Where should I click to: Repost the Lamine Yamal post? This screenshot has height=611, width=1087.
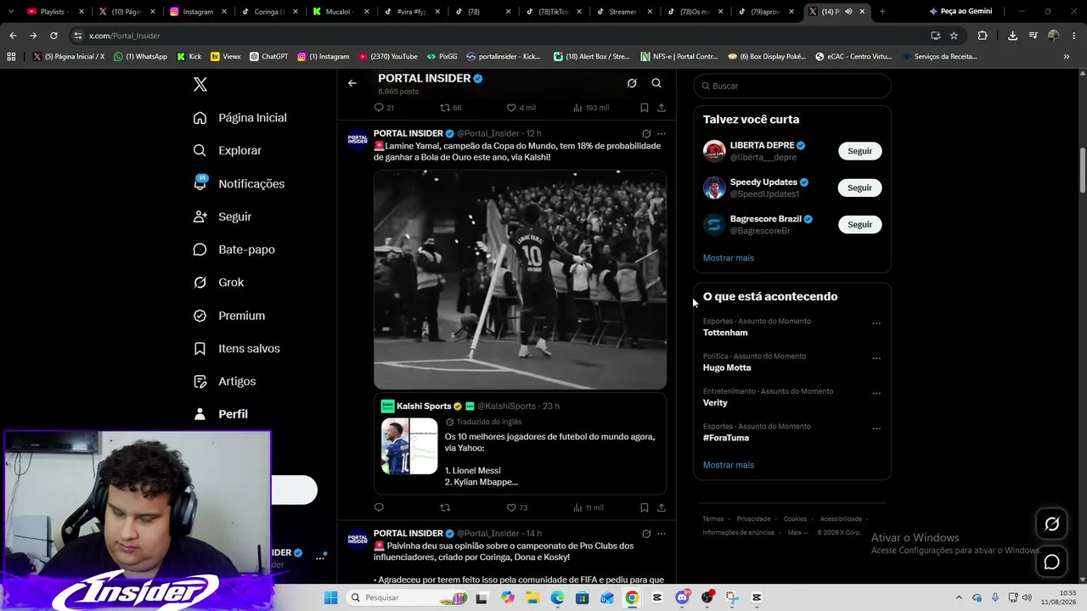(x=445, y=507)
